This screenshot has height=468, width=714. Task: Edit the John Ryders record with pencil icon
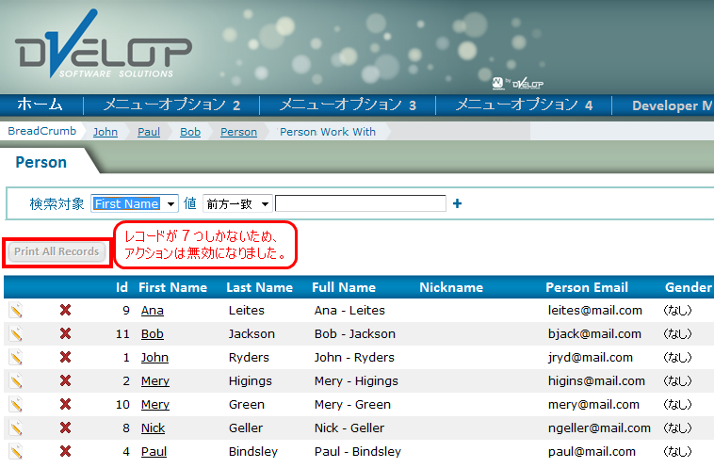[16, 358]
